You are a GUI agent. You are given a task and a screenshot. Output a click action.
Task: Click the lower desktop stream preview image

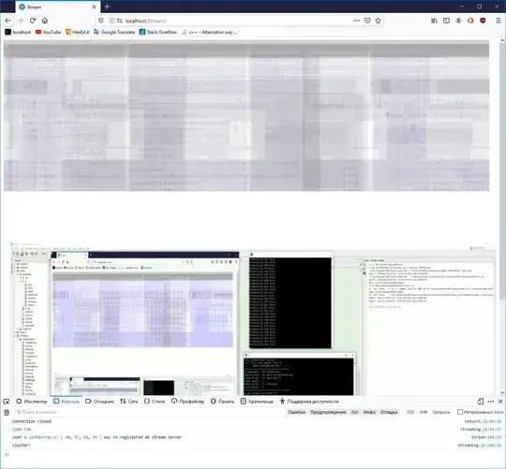(x=252, y=318)
